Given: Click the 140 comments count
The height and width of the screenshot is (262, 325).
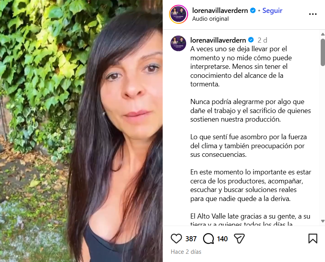Looking at the screenshot, I should [222, 239].
